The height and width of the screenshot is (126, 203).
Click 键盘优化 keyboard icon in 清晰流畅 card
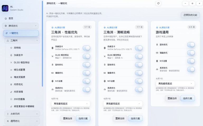click(x=105, y=73)
